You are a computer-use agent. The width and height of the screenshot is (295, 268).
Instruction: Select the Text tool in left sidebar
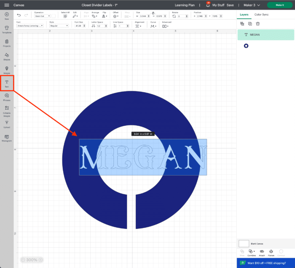pos(7,82)
